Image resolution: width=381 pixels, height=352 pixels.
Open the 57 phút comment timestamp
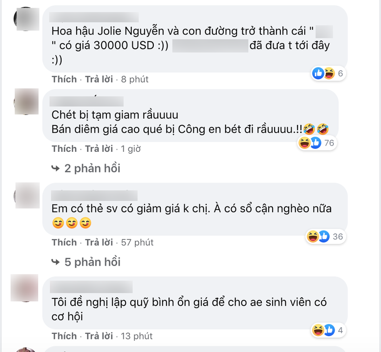pyautogui.click(x=137, y=243)
